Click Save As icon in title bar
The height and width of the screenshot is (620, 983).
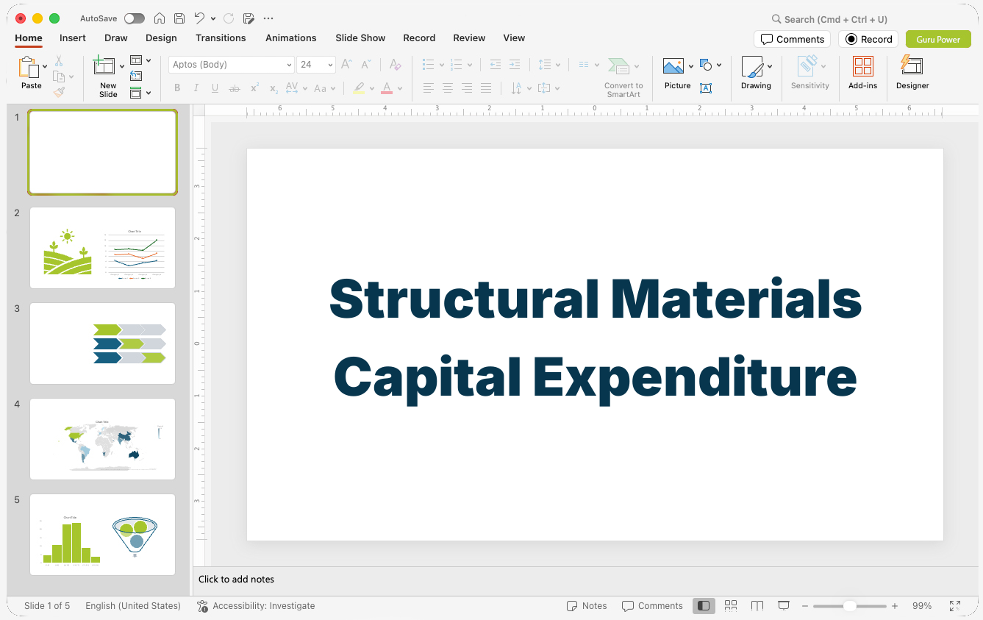249,18
